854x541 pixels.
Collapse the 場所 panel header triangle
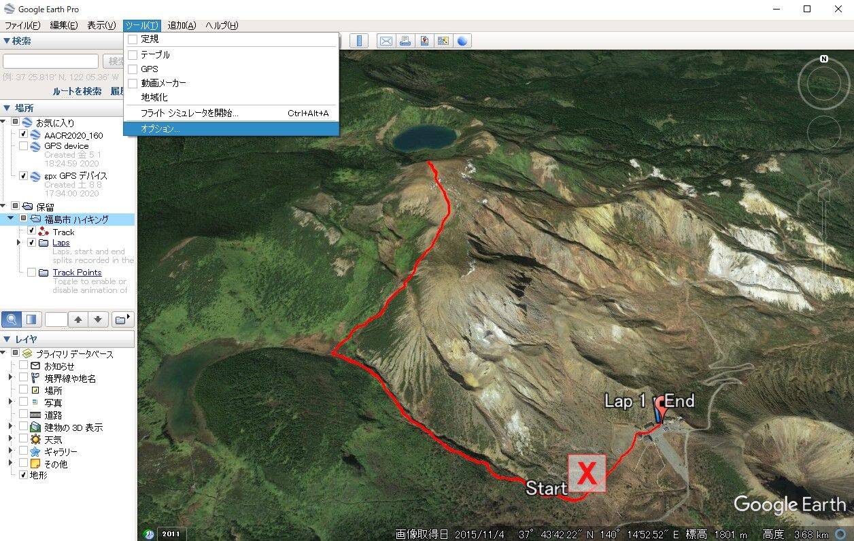click(7, 108)
